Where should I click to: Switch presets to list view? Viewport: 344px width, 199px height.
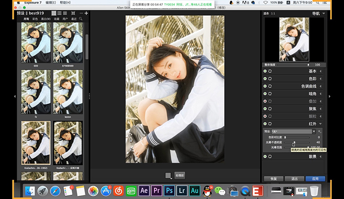point(65,13)
